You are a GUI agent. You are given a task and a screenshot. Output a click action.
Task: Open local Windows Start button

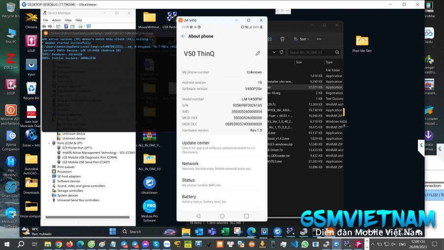[7, 244]
